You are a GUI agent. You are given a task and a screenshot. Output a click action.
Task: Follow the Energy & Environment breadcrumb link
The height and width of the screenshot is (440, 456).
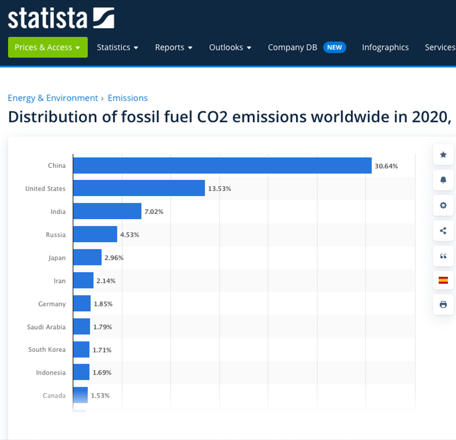[x=53, y=98]
